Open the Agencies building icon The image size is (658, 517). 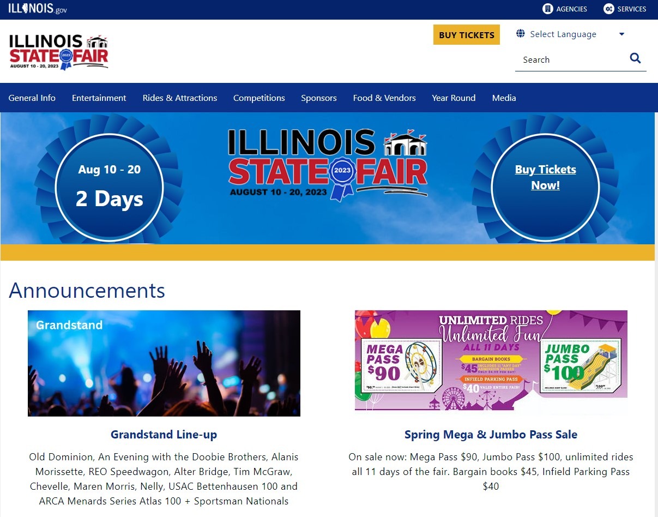(548, 9)
